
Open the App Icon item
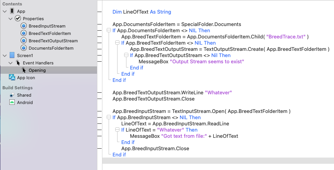pyautogui.click(x=26, y=78)
